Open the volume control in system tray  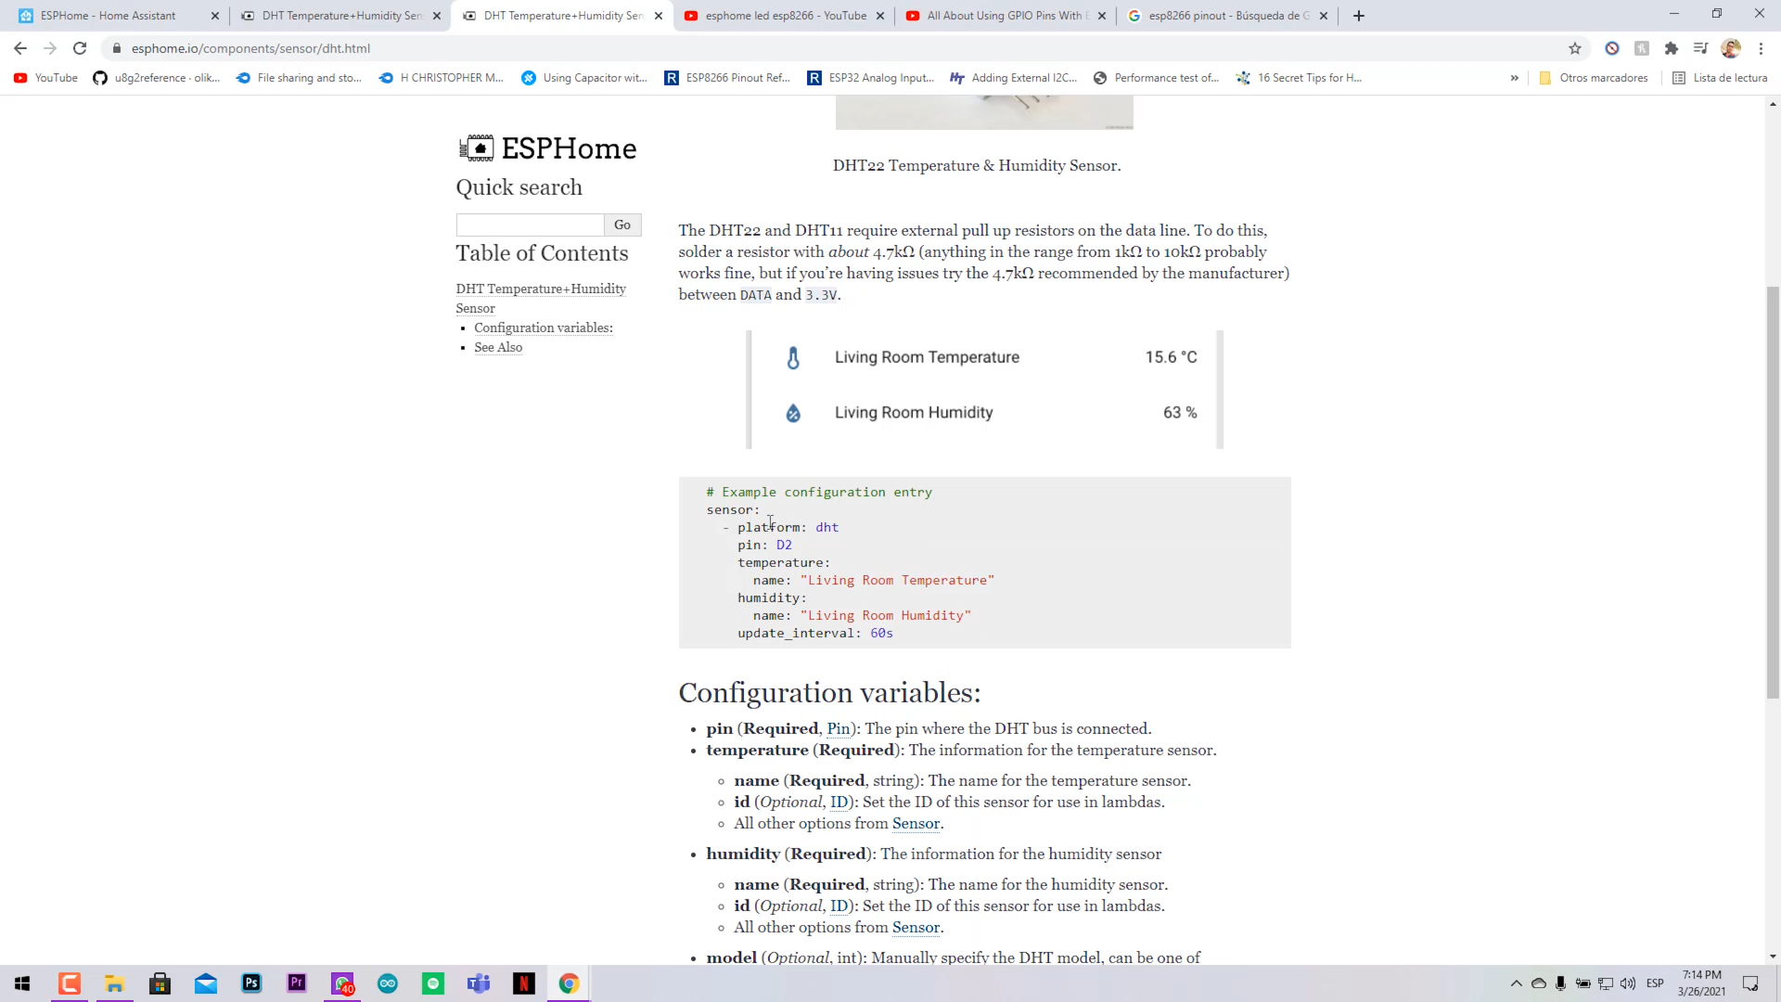click(x=1628, y=983)
